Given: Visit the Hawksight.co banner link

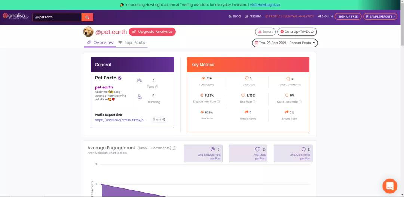Looking at the screenshot, I should tap(264, 4).
